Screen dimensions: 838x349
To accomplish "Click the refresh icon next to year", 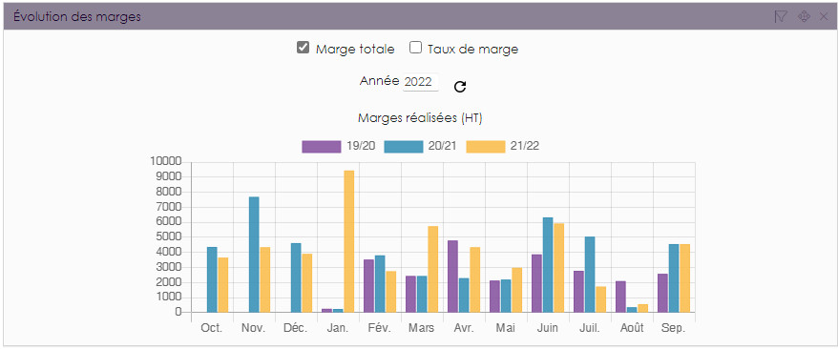I will (460, 87).
